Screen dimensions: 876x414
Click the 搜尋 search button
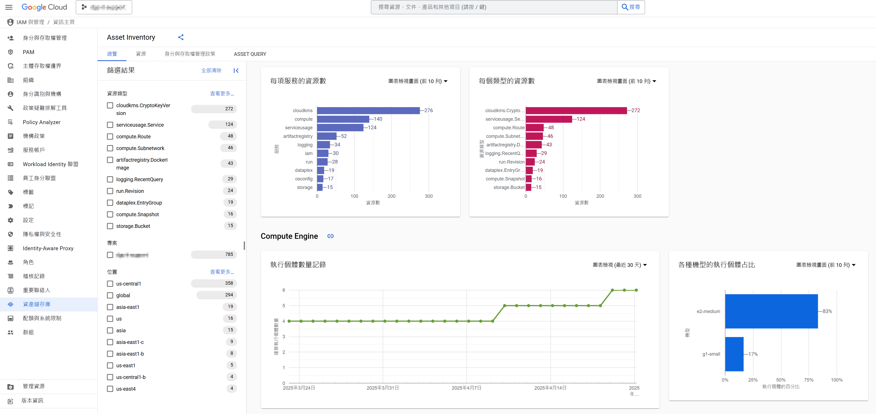[x=631, y=7]
